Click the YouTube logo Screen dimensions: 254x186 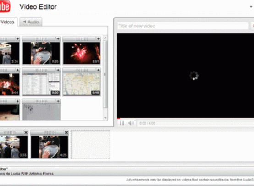click(5, 6)
